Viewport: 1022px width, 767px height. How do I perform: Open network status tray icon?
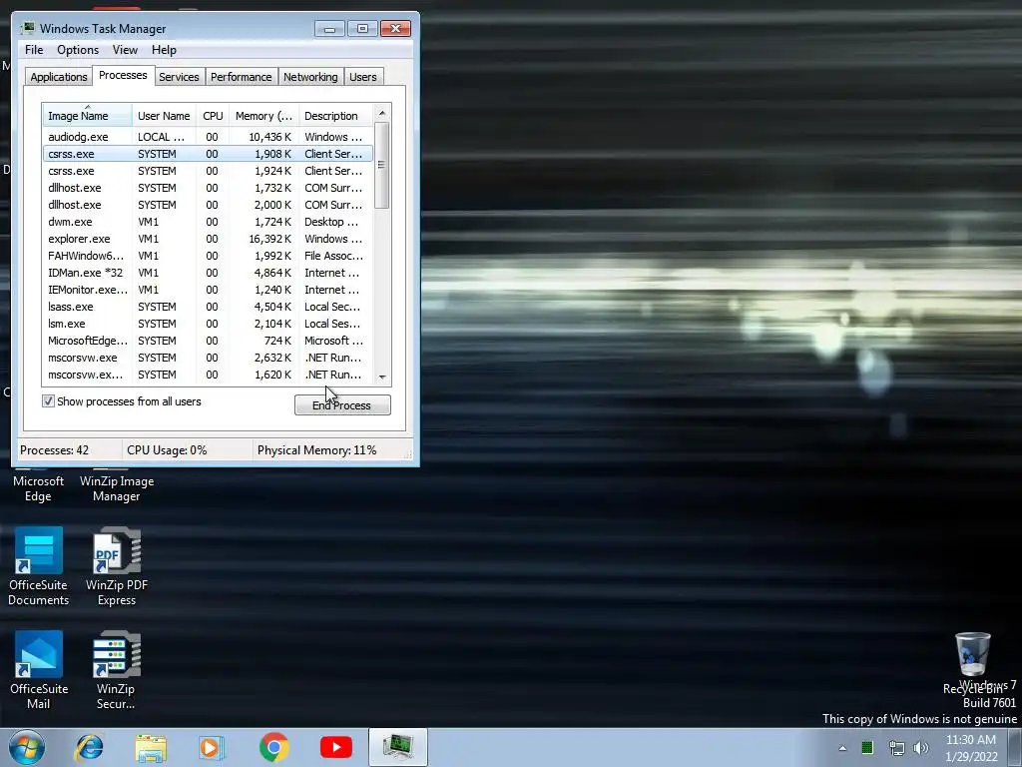pyautogui.click(x=897, y=748)
